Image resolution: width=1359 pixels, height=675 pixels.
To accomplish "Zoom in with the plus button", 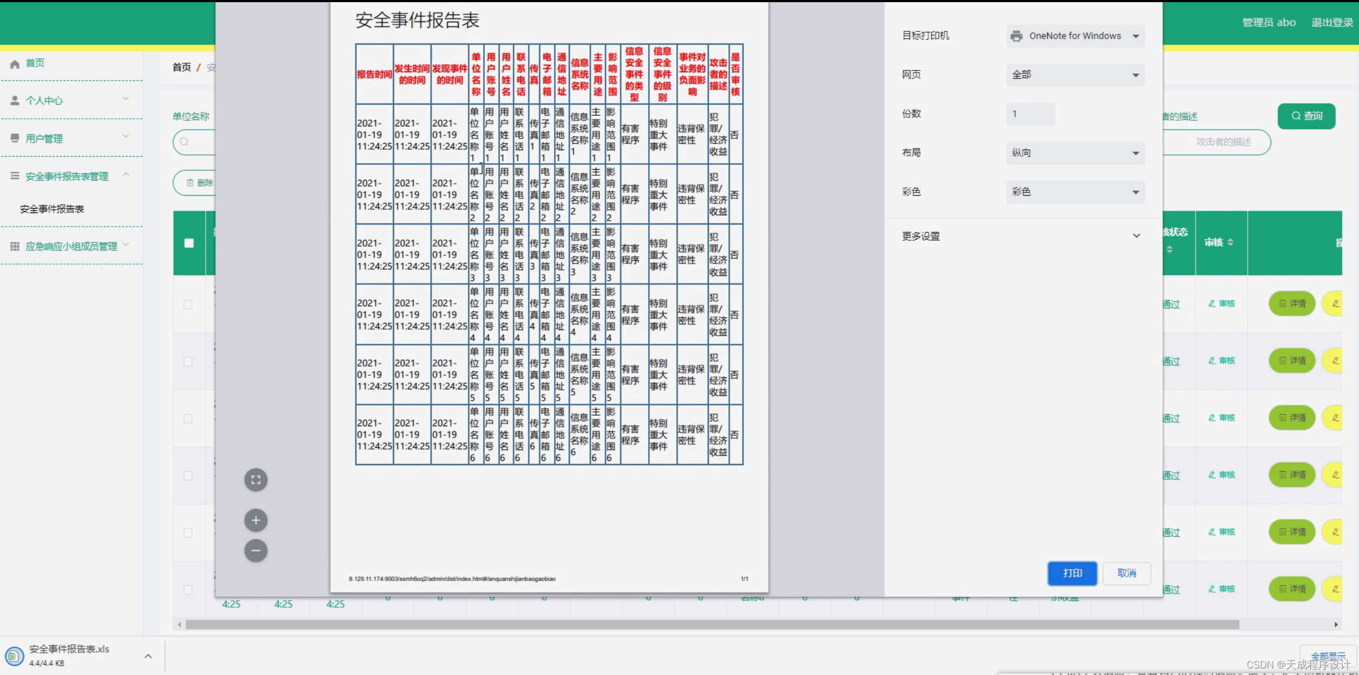I will (256, 520).
